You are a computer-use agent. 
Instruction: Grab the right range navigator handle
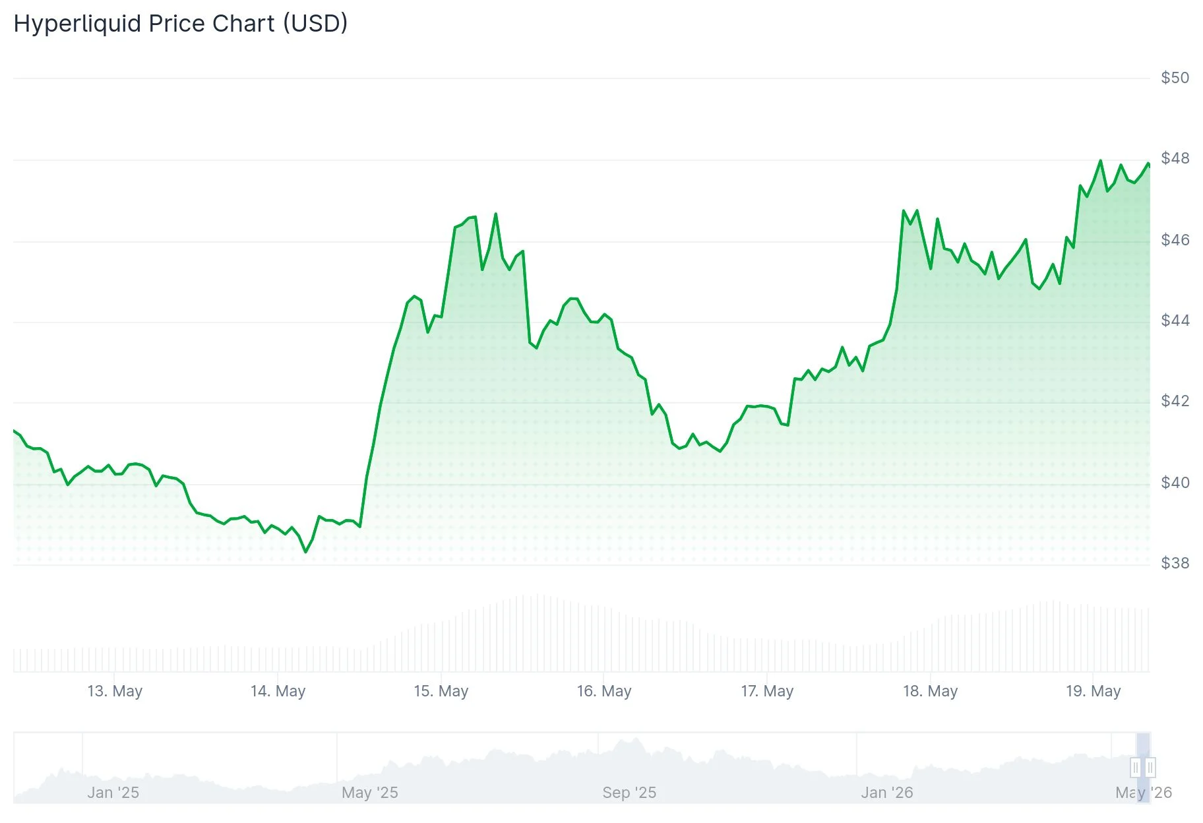tap(1150, 768)
